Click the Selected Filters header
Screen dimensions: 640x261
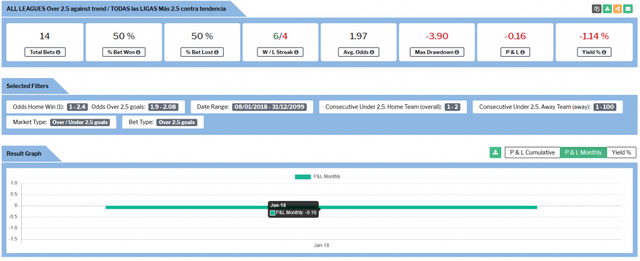pyautogui.click(x=27, y=86)
